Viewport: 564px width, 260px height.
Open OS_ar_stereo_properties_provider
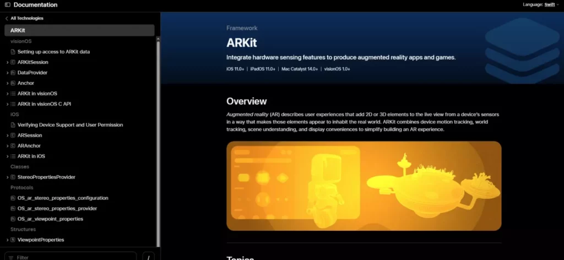tap(57, 208)
